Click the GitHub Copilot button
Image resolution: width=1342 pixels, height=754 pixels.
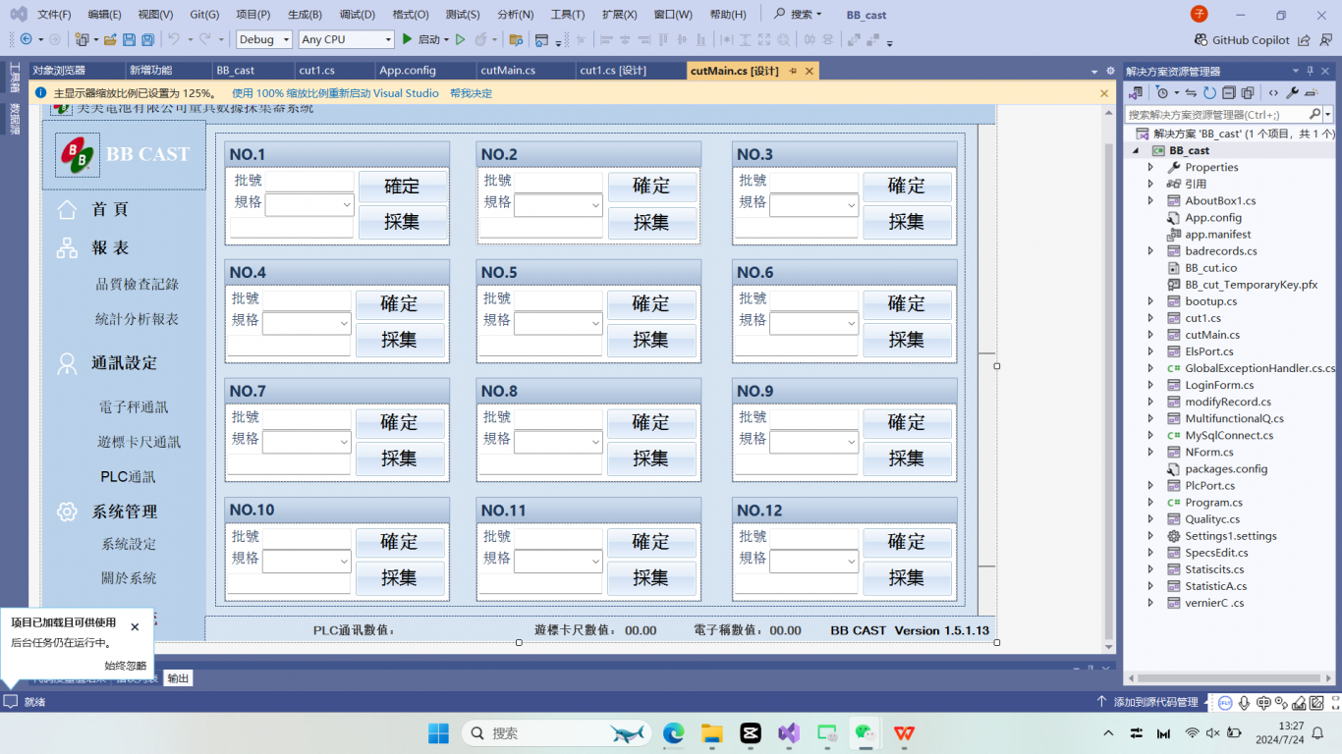coord(1242,40)
